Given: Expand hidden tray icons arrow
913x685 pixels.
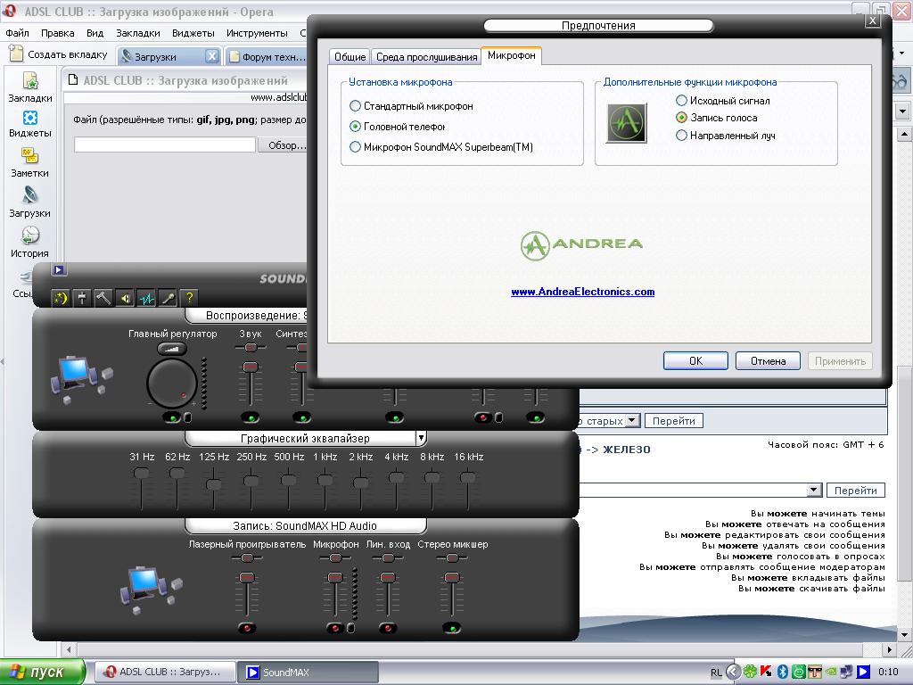Looking at the screenshot, I should point(733,673).
